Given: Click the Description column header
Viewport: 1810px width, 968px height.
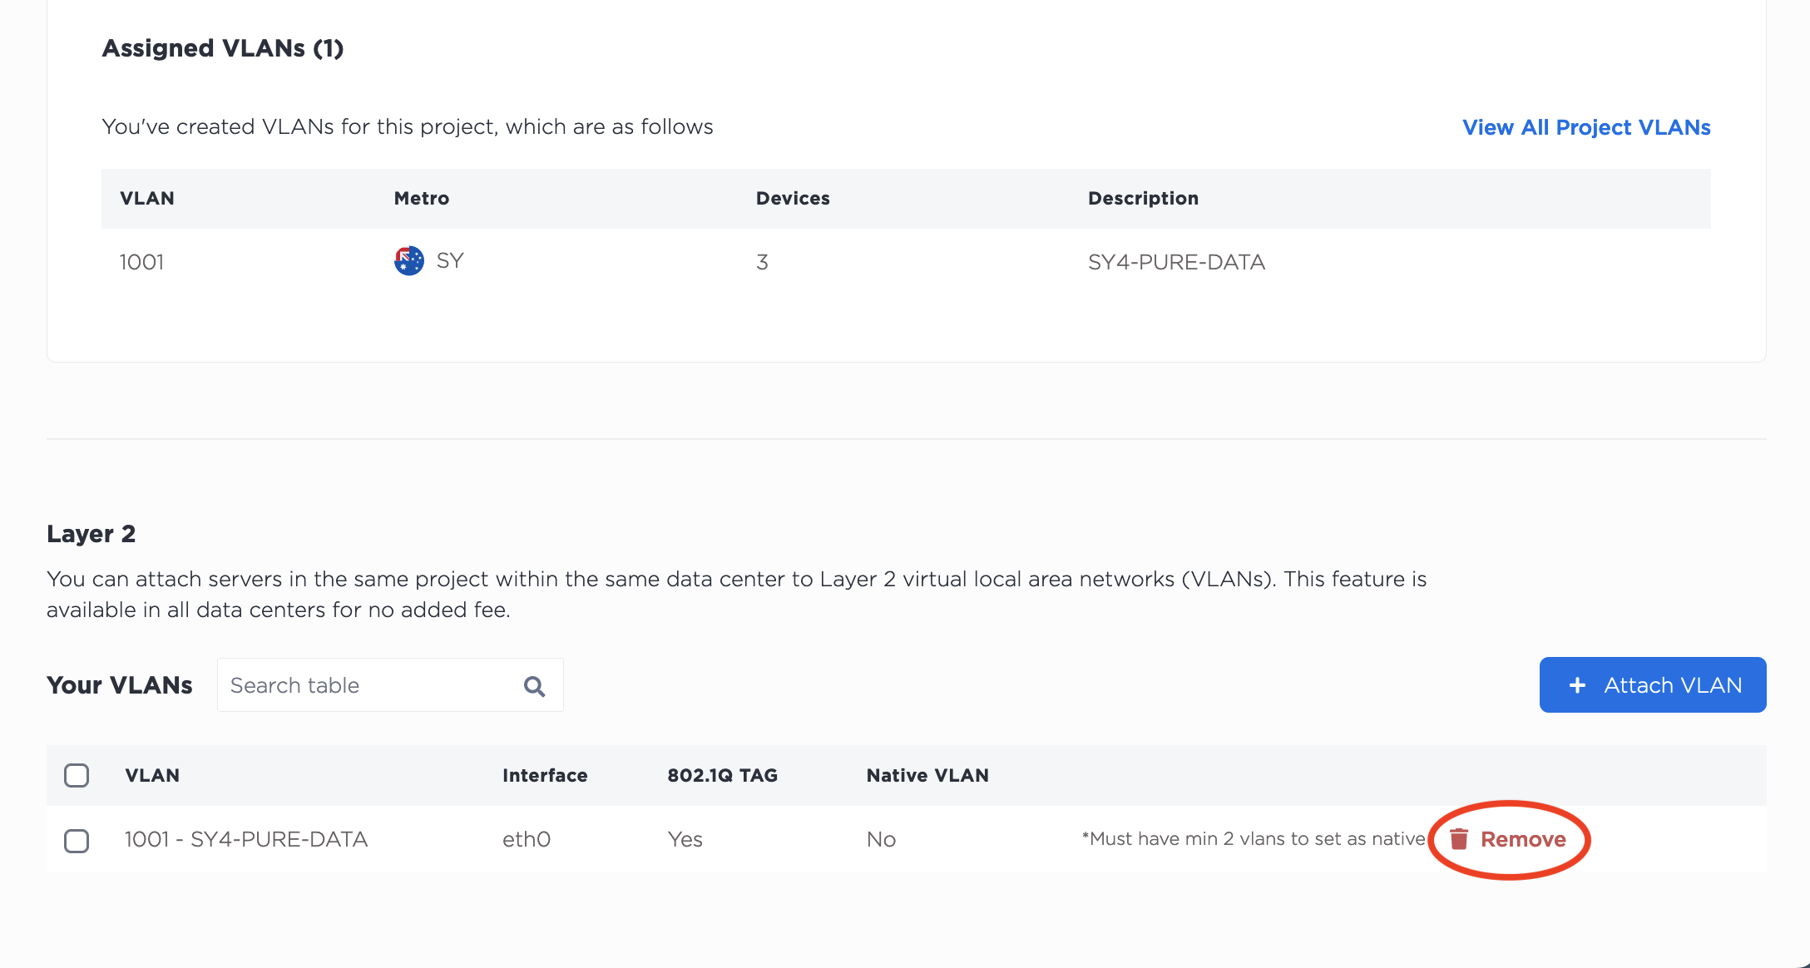Looking at the screenshot, I should click(1143, 199).
